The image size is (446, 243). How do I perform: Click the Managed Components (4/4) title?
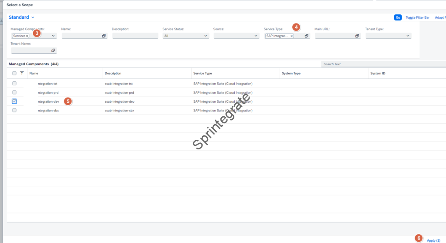(x=34, y=64)
